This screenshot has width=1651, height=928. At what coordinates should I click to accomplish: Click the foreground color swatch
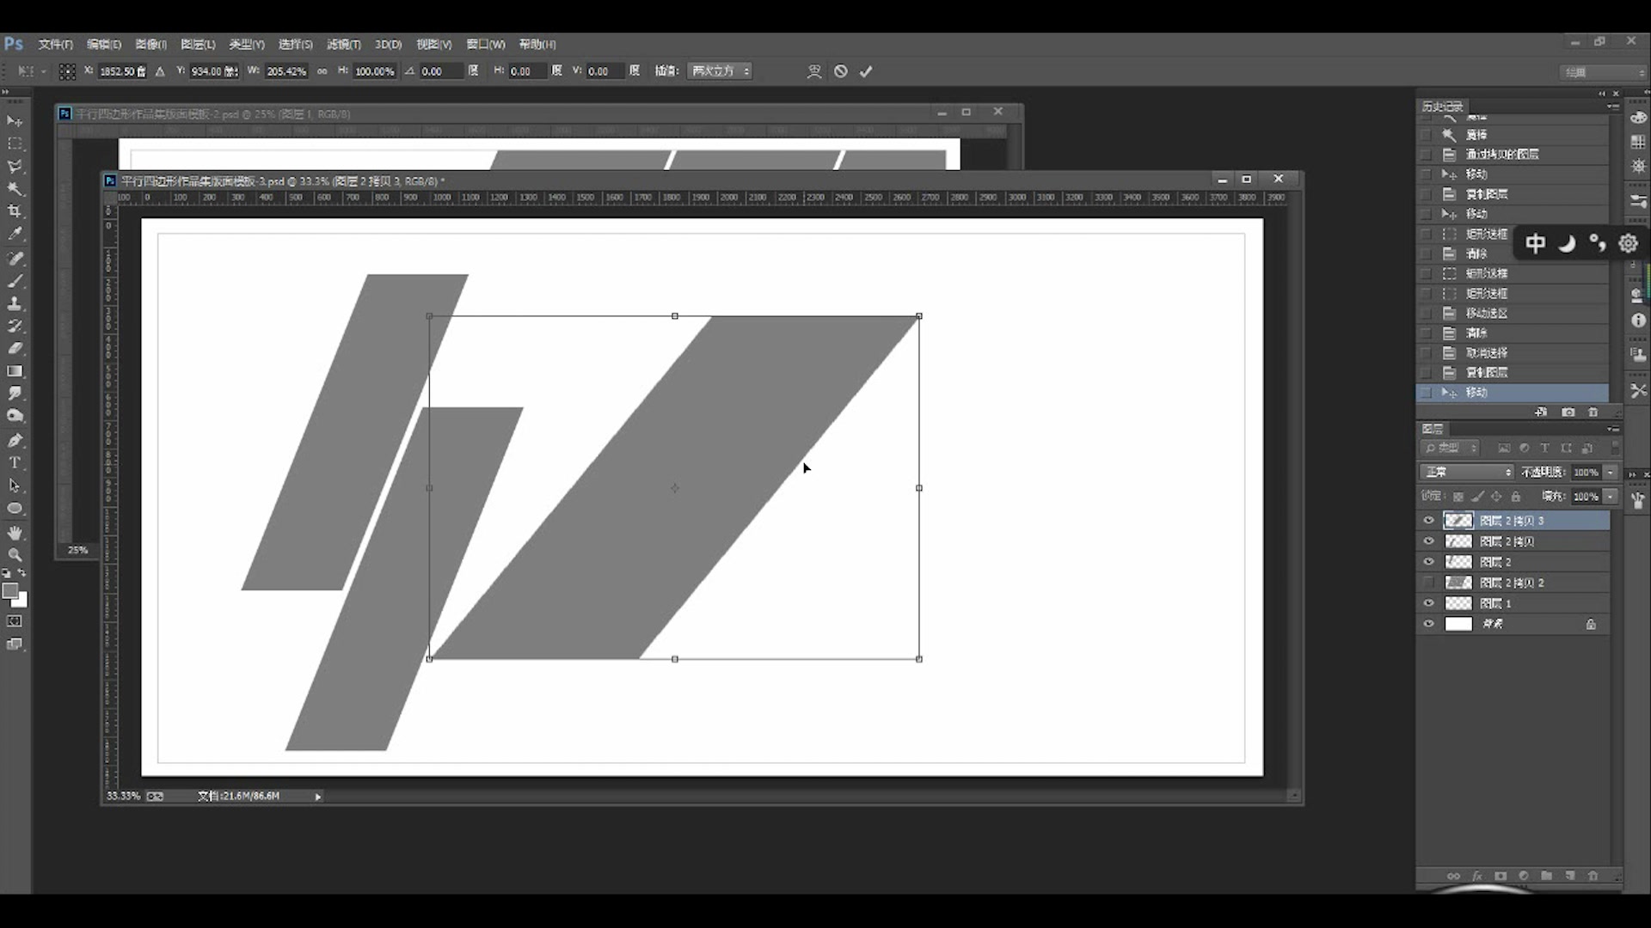(x=9, y=590)
